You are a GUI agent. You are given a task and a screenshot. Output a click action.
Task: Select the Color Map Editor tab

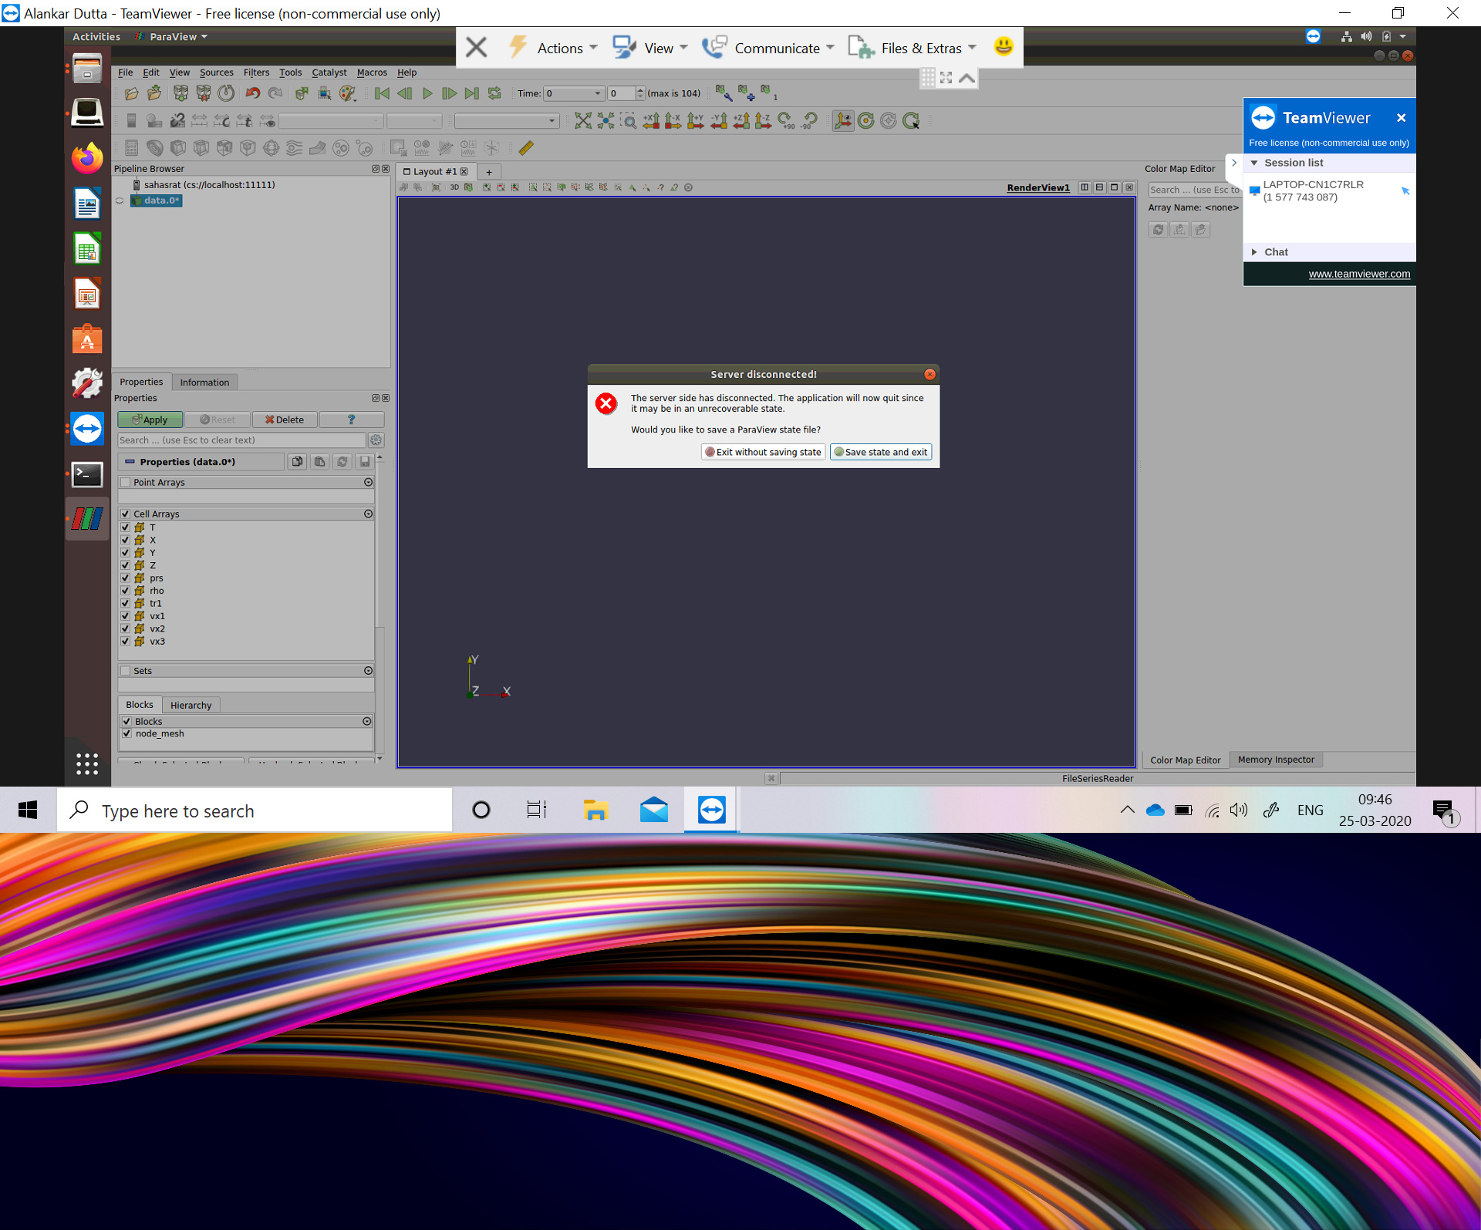(x=1186, y=759)
